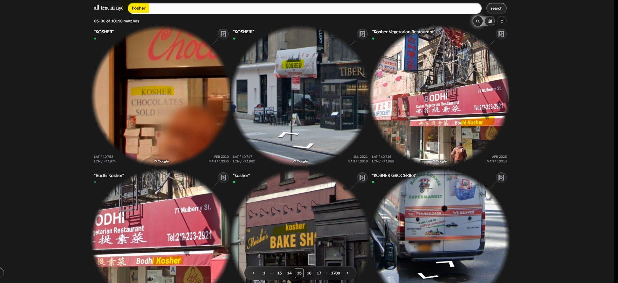Go to page 16

pos(309,273)
